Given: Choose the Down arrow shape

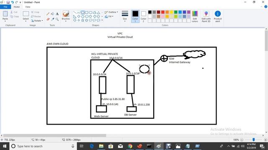Looking at the screenshot, I should point(75,20).
